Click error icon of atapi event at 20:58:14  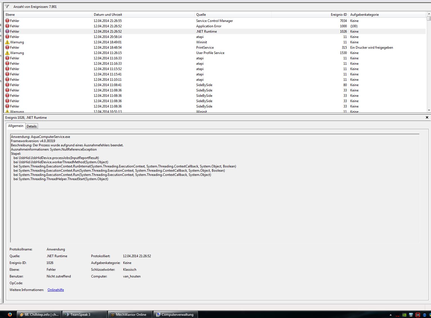[x=7, y=37]
